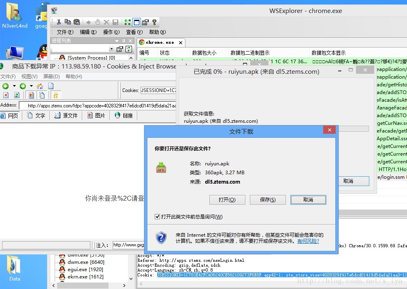The width and height of the screenshot is (407, 289).
Task: Expand the process filter combo box dropdown
Action: 111,49
